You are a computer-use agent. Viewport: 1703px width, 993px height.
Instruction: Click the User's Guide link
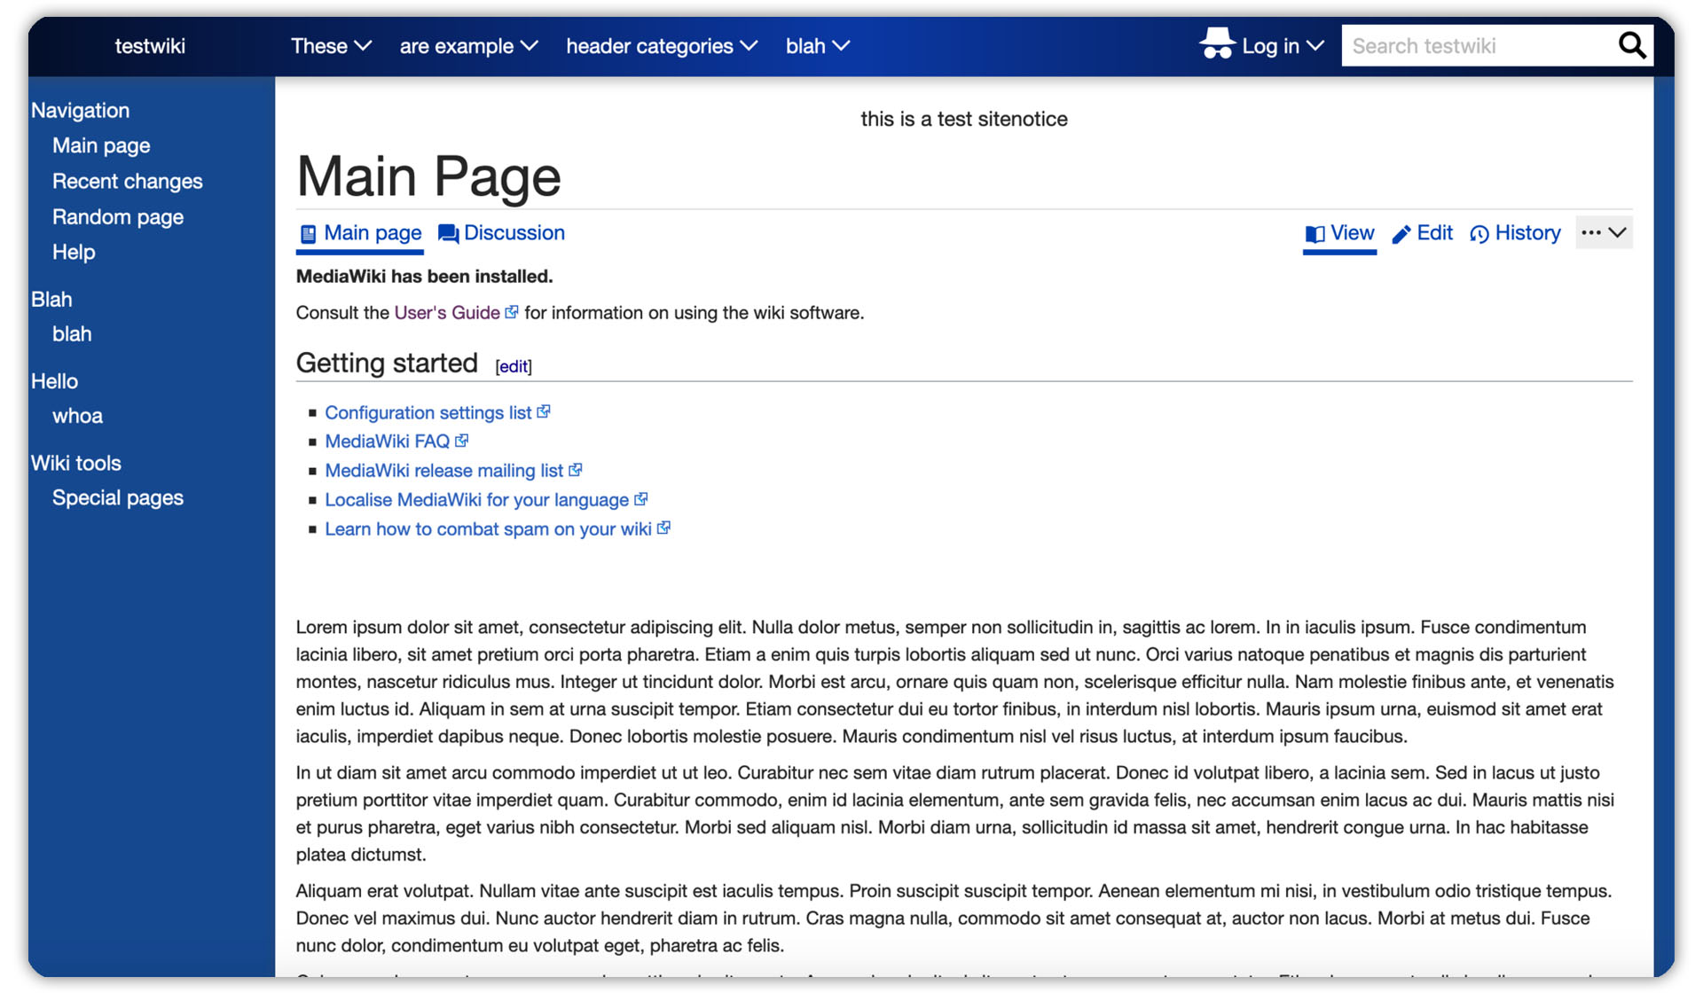click(x=448, y=312)
